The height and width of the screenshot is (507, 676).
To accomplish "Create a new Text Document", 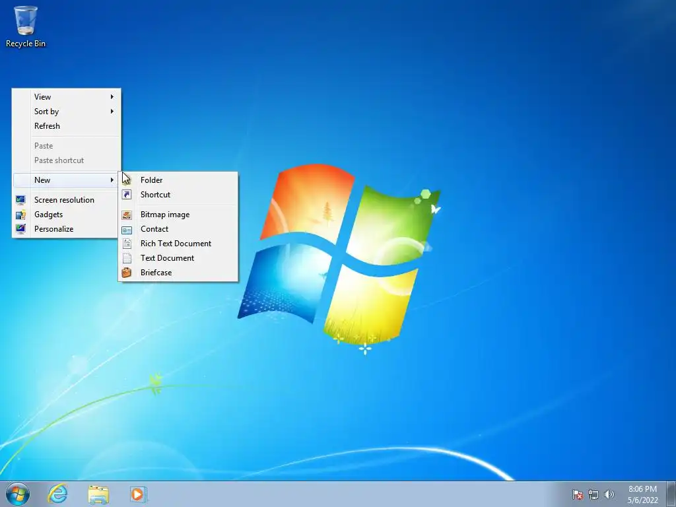I will tap(178, 258).
